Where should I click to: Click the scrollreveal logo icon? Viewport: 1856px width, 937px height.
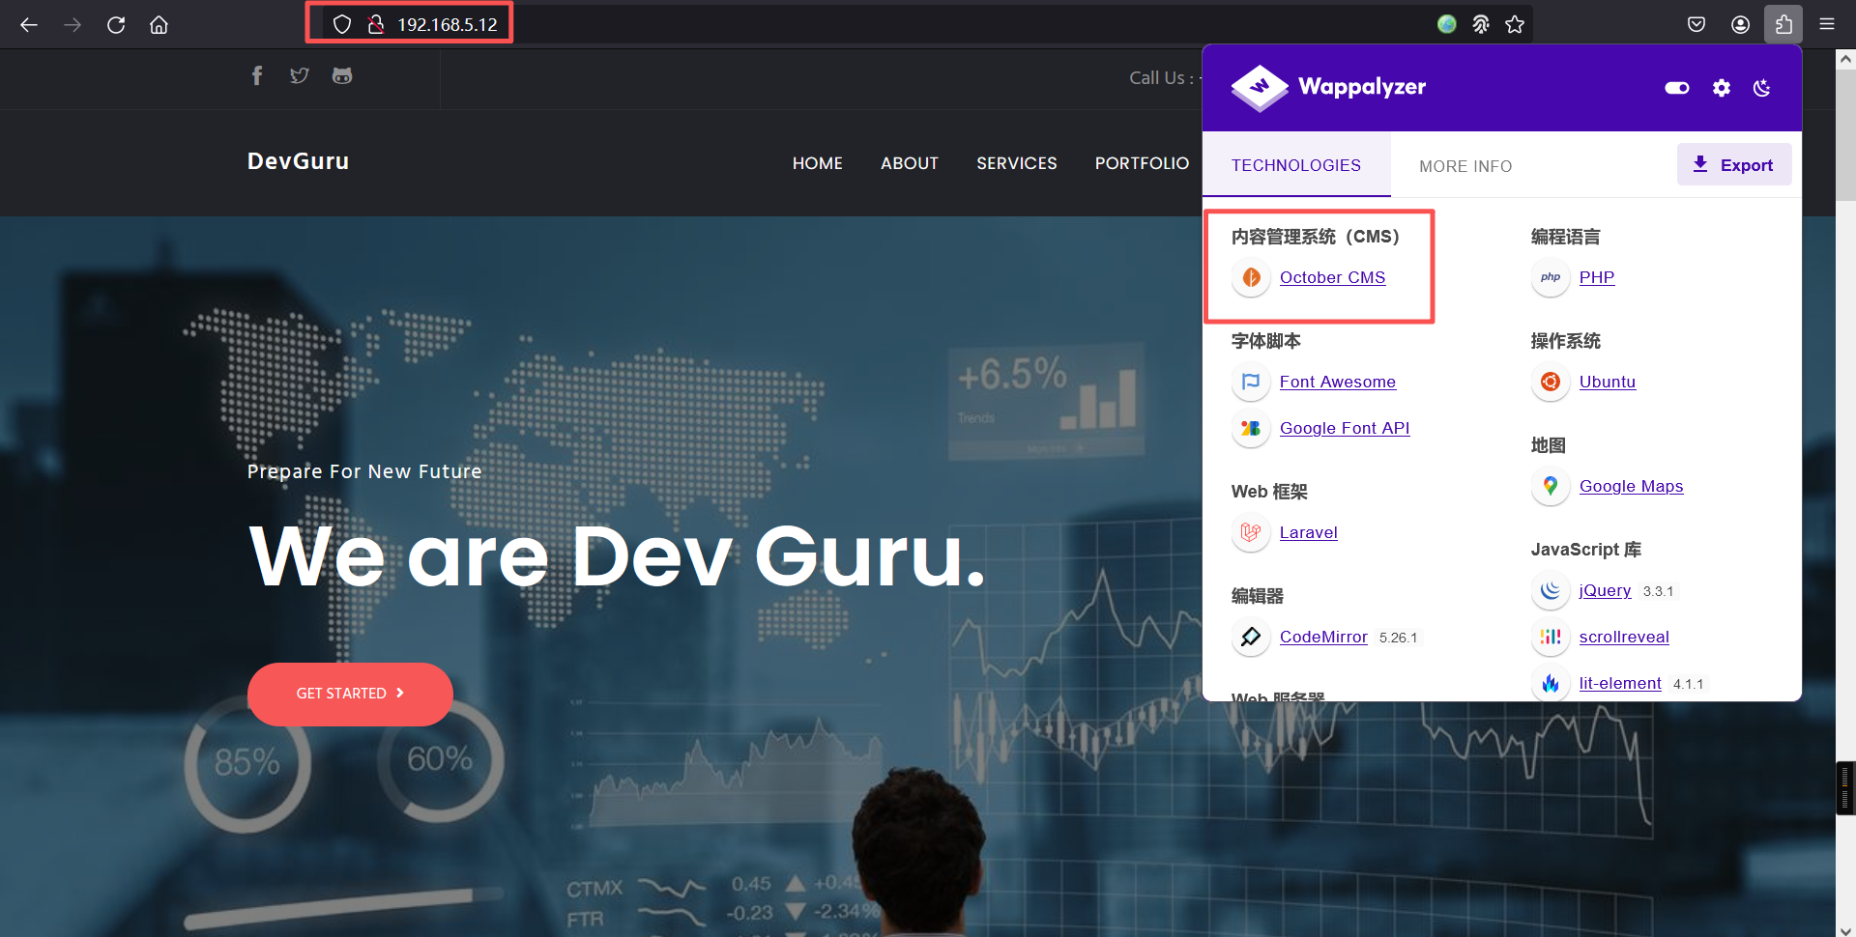1551,637
